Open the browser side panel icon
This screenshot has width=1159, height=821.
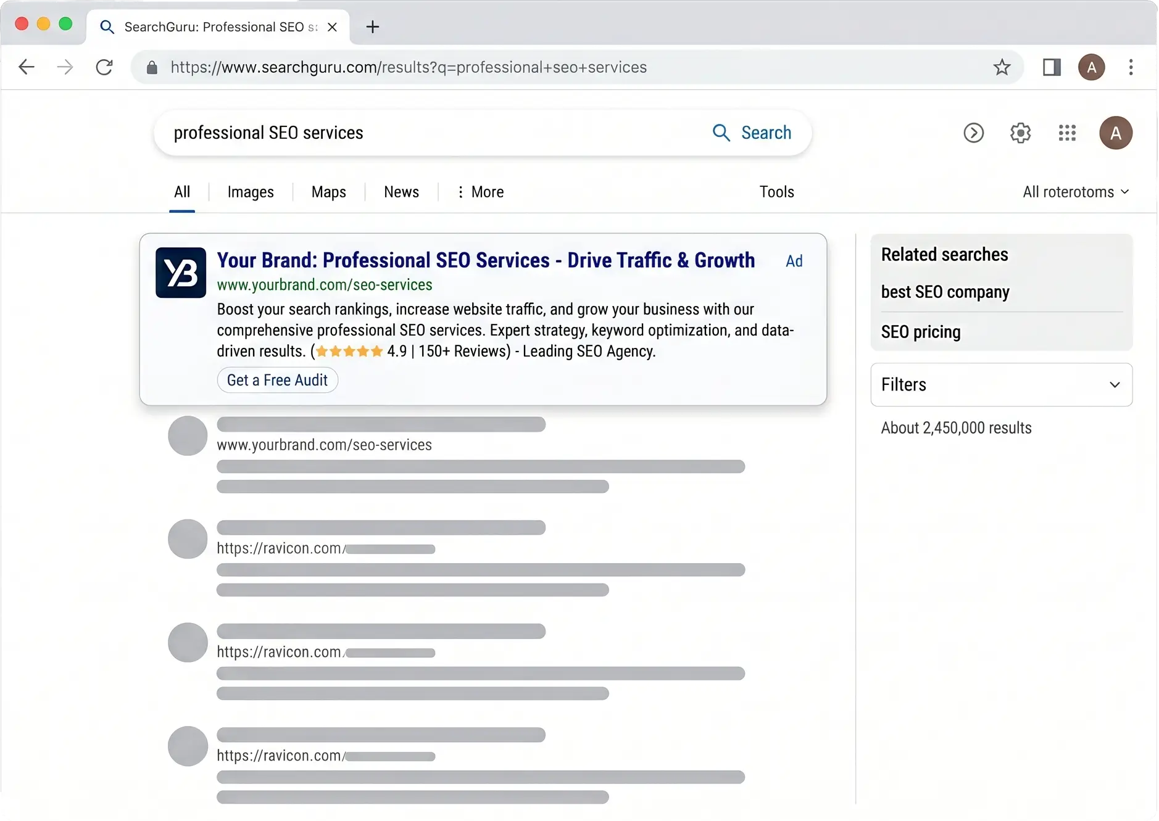1052,67
